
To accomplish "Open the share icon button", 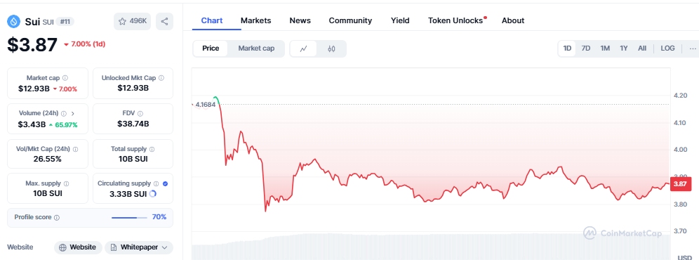I will [x=164, y=21].
